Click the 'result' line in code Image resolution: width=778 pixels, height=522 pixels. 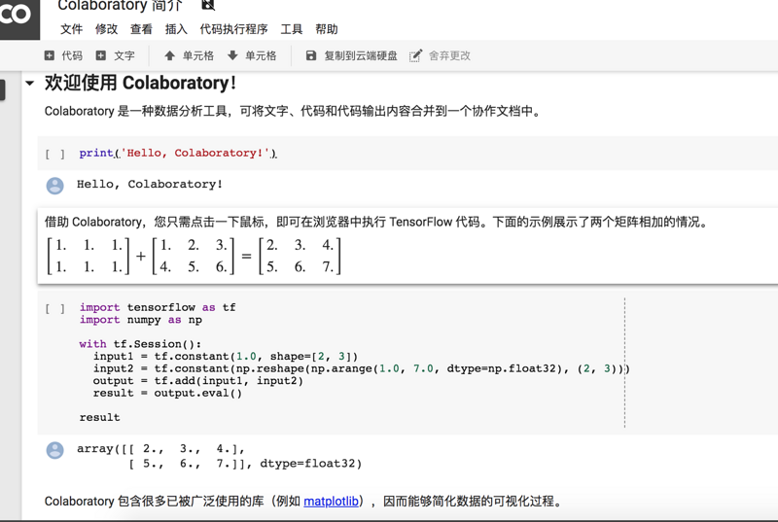tap(100, 417)
